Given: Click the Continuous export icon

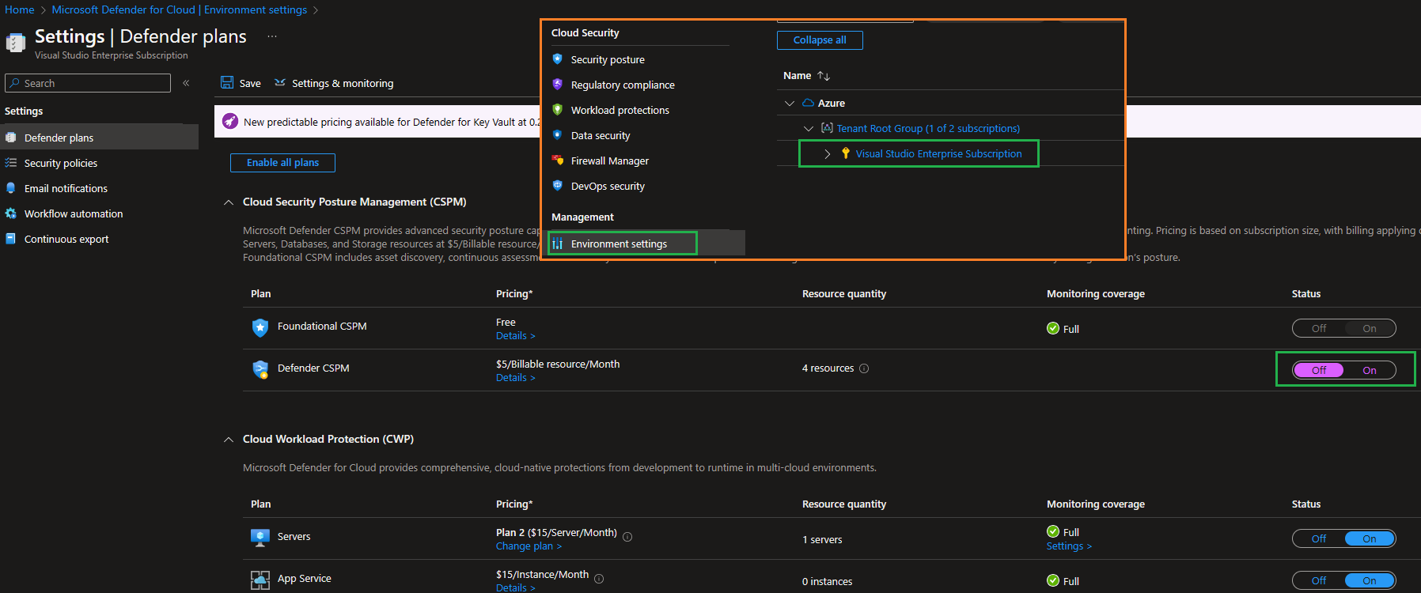Looking at the screenshot, I should [x=11, y=239].
